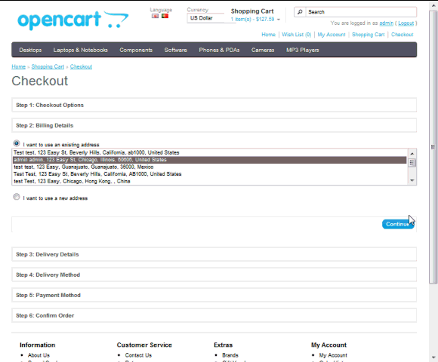Open the Laptops & Notebooks menu

point(81,50)
